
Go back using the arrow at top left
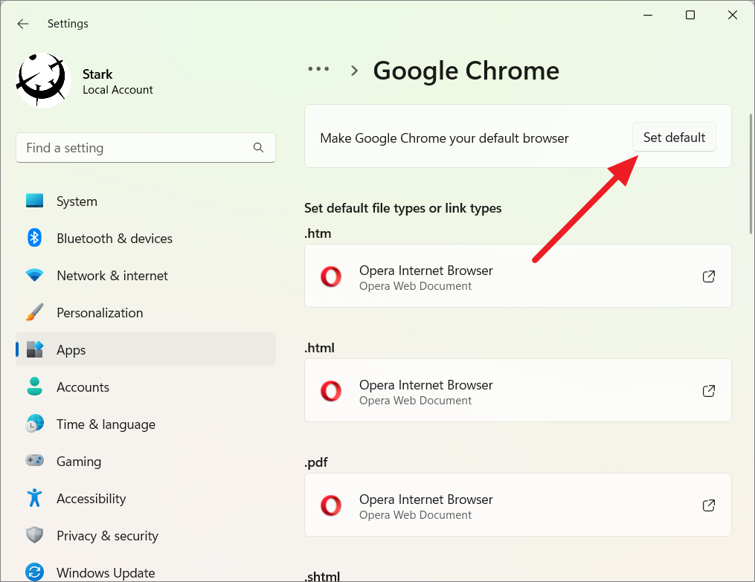point(22,23)
